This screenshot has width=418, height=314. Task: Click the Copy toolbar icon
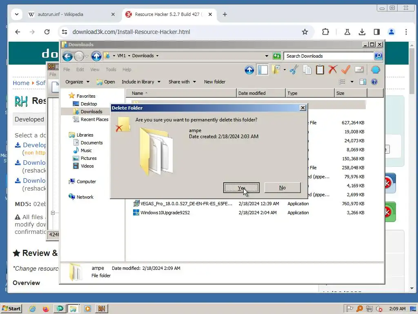307,70
